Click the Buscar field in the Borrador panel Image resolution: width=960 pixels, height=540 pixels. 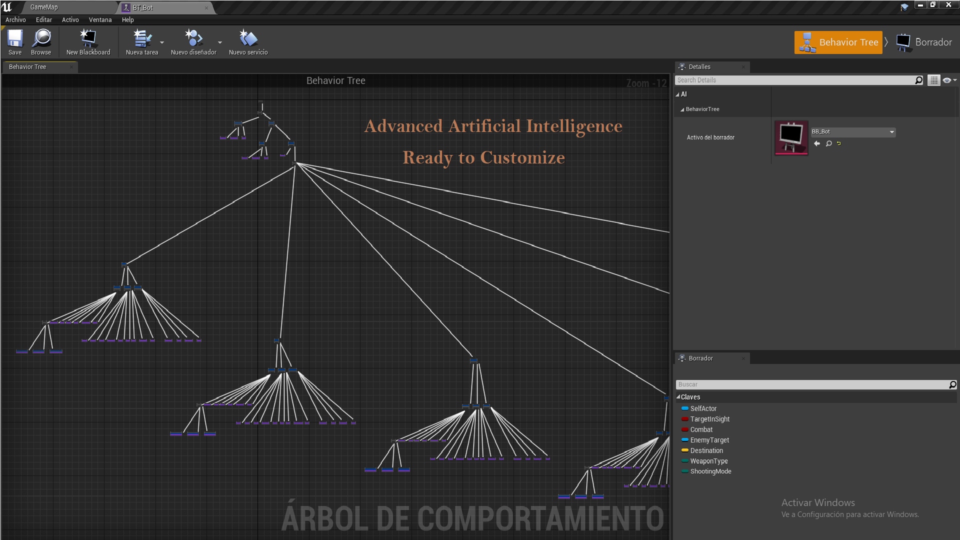(800, 384)
